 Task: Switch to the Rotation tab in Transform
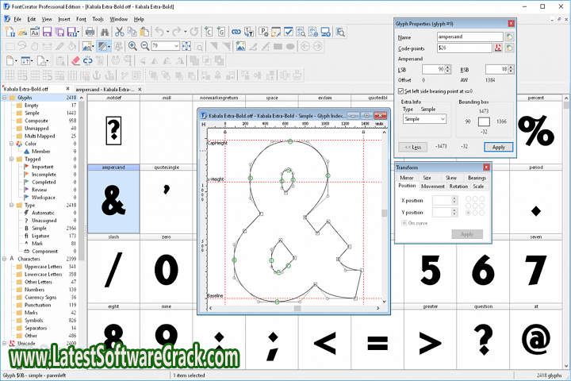point(458,186)
